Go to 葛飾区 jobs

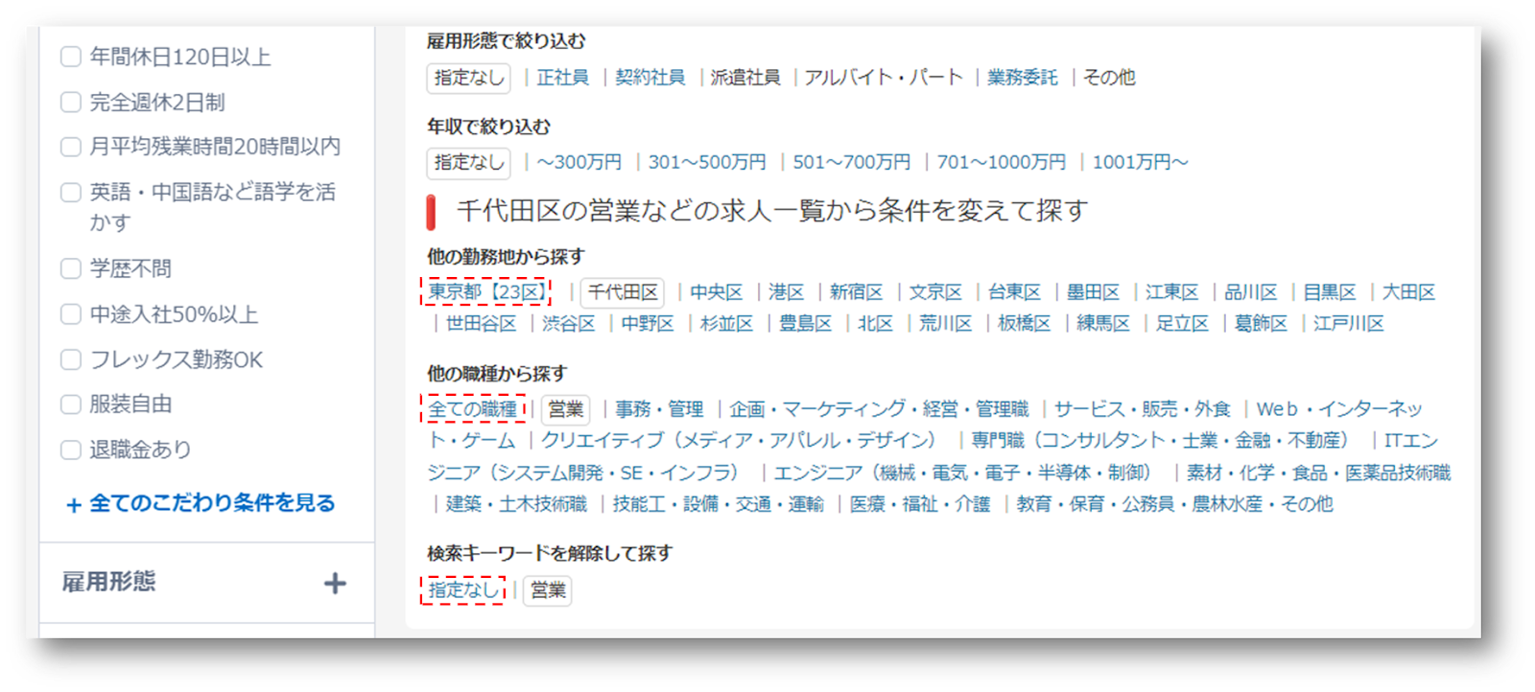click(x=1260, y=324)
